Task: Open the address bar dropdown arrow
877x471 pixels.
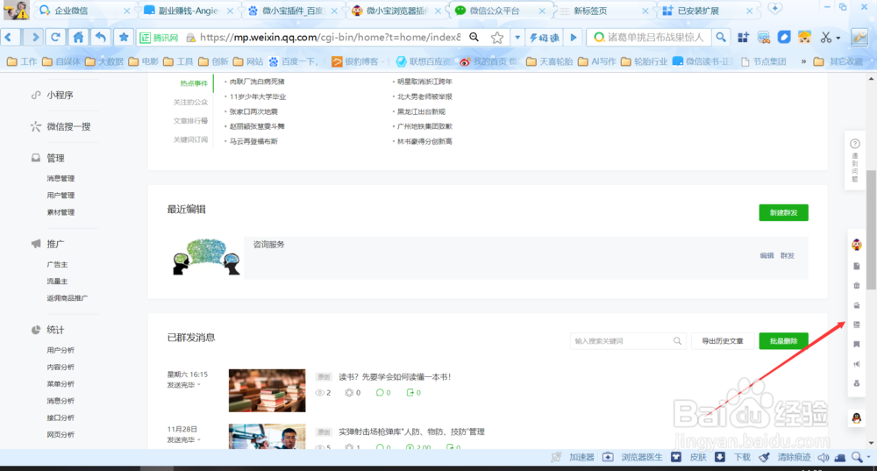Action: [x=517, y=38]
